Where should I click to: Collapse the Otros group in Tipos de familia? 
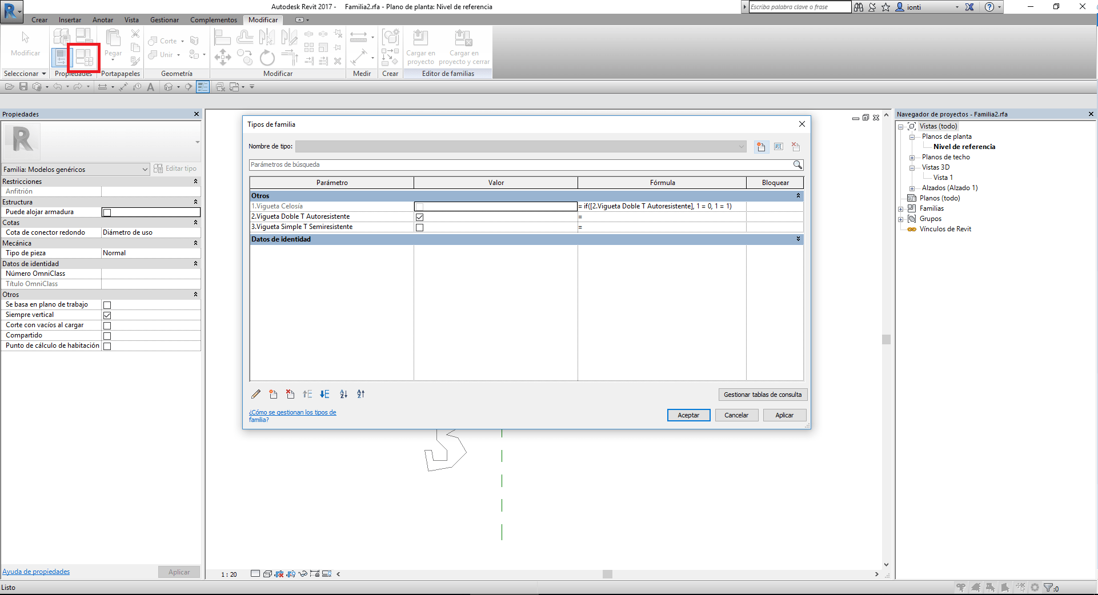pyautogui.click(x=798, y=196)
